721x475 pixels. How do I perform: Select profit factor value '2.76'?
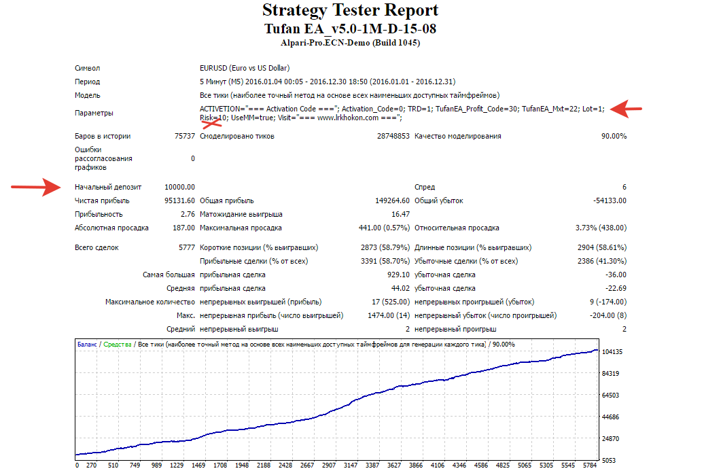click(188, 214)
